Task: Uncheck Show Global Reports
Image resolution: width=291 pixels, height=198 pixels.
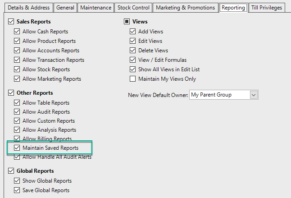Action: 17,181
